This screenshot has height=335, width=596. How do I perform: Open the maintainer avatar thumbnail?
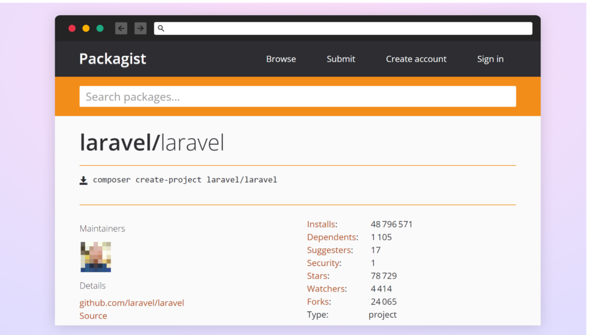click(x=96, y=257)
